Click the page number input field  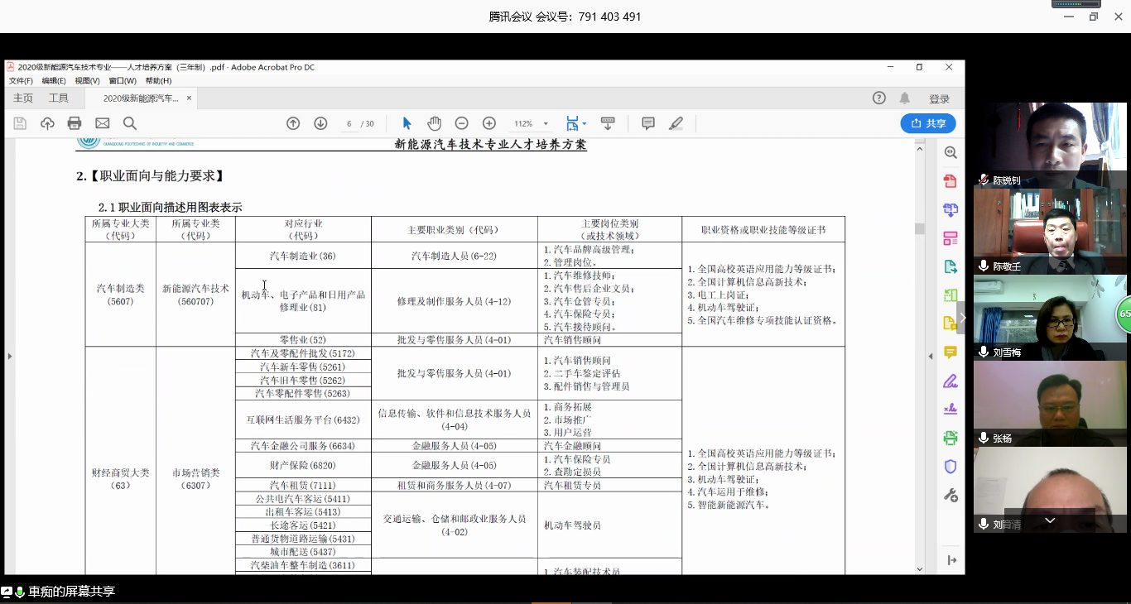pyautogui.click(x=349, y=123)
